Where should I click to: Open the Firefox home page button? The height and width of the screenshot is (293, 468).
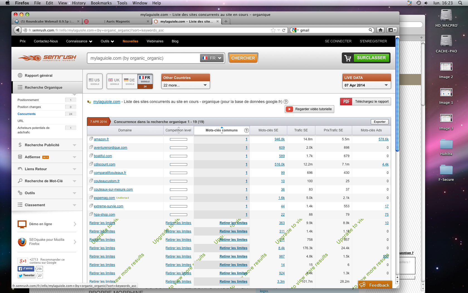(x=381, y=30)
